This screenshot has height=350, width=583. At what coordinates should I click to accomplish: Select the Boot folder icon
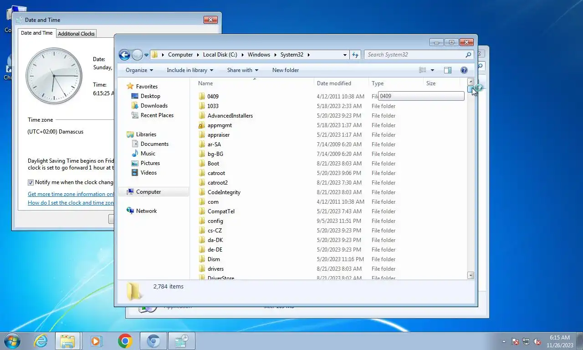pos(202,164)
